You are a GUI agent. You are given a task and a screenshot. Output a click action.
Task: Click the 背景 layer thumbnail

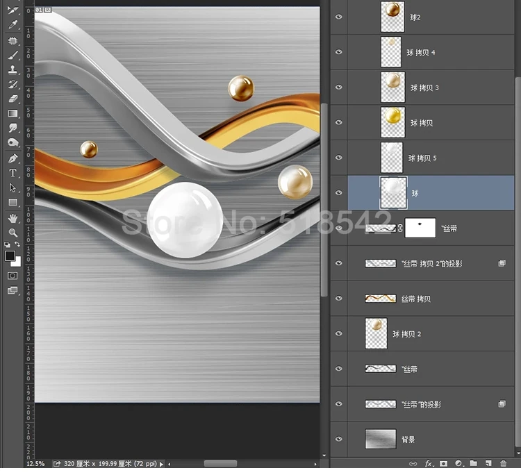[x=381, y=439]
